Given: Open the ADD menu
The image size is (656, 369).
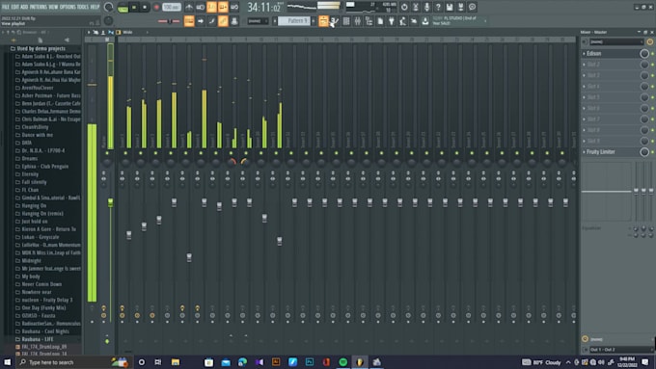Looking at the screenshot, I should 24,7.
